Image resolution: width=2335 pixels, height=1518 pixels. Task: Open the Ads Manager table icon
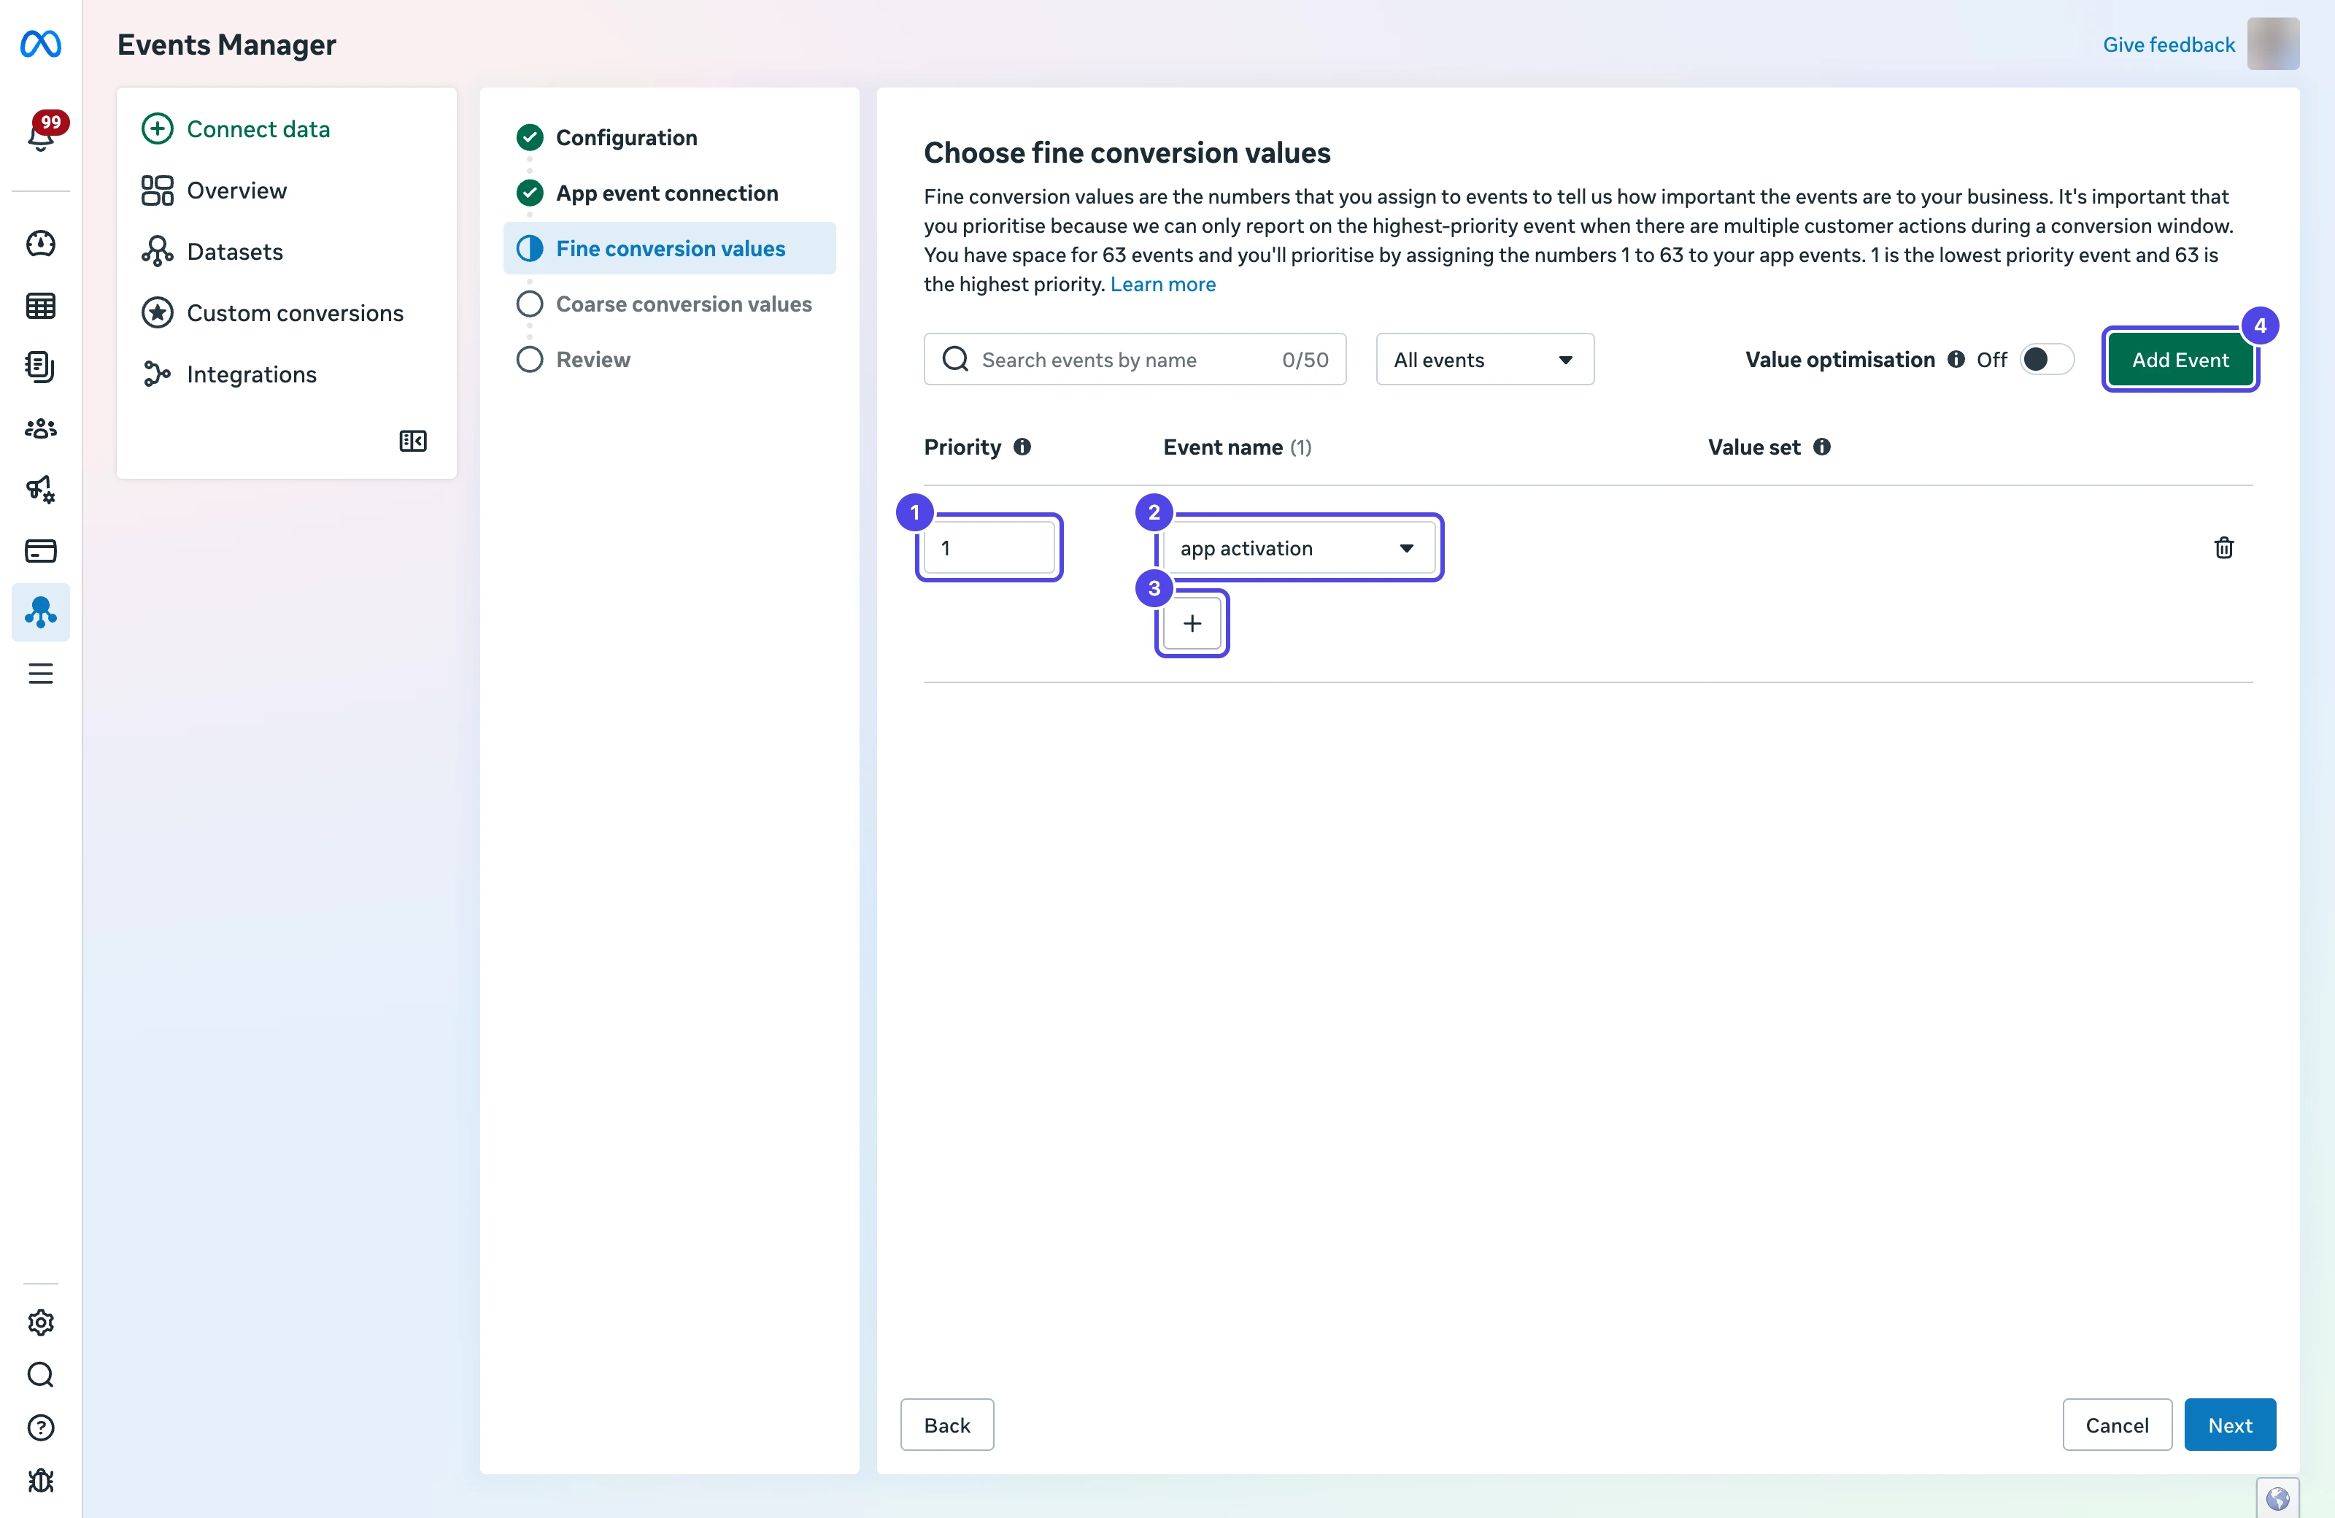click(40, 305)
